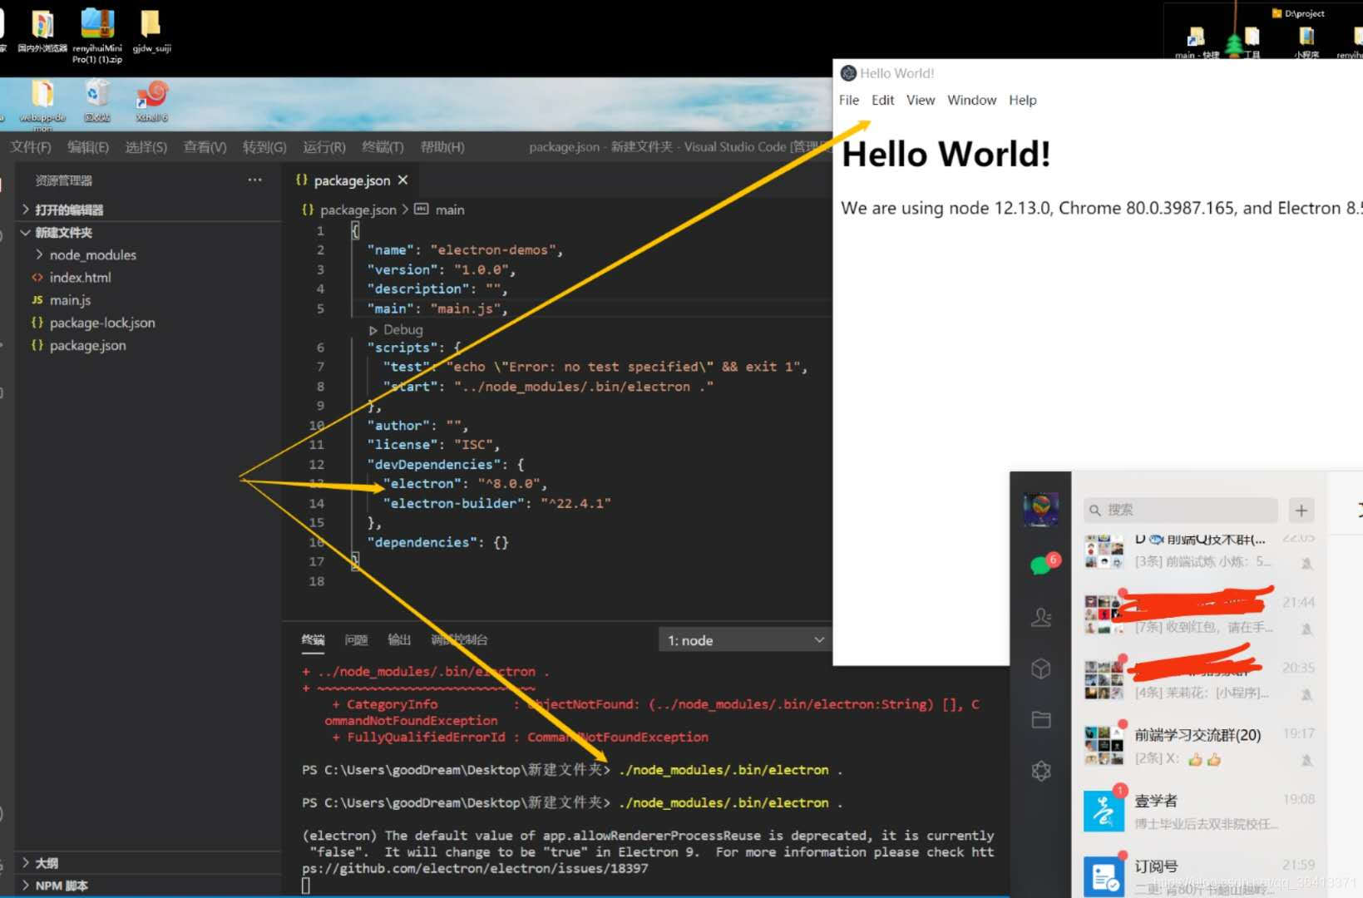This screenshot has width=1363, height=898.
Task: Click the Electron icon in Hello World title bar
Action: click(x=848, y=73)
